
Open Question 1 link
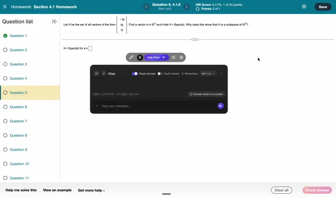click(18, 36)
